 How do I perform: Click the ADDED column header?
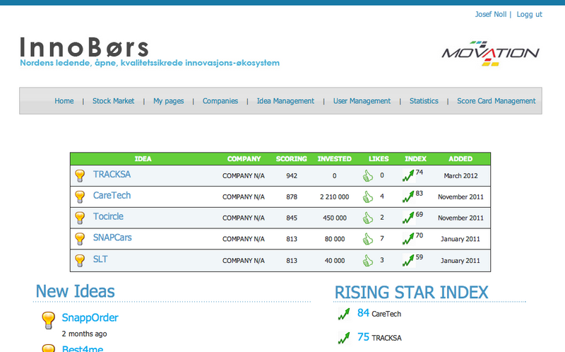(x=460, y=159)
